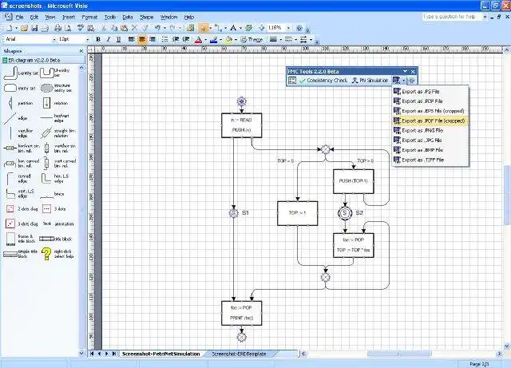
Task: Click the Paste clipboard icon
Action: pos(124,29)
